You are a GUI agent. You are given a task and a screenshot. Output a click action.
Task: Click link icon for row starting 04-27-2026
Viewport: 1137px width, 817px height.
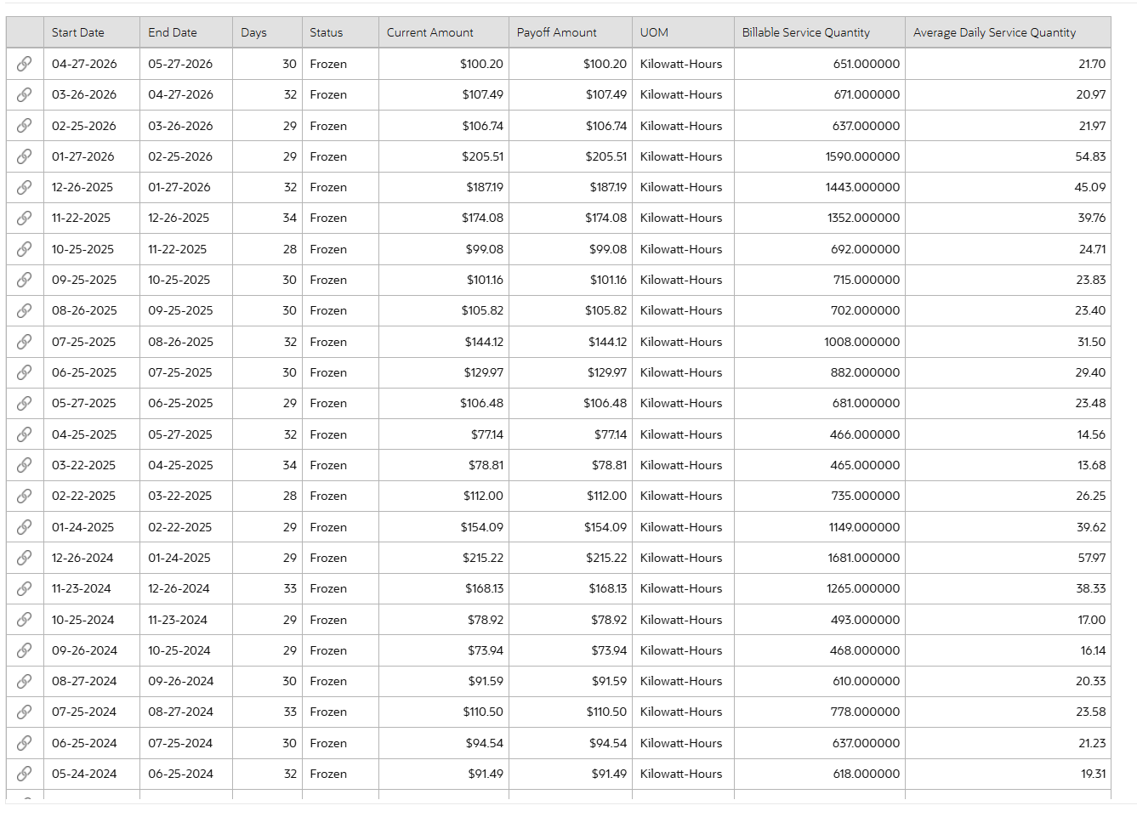pyautogui.click(x=25, y=64)
